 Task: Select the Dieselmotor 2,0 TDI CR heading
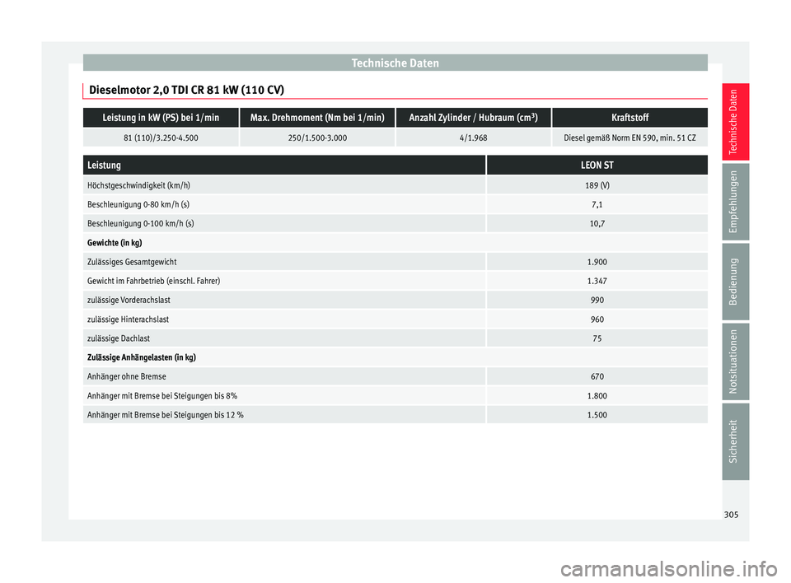click(186, 90)
